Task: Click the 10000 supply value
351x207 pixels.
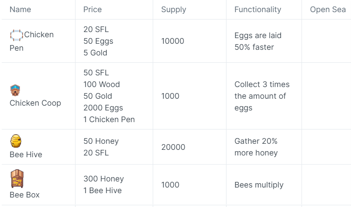Action: coord(173,41)
